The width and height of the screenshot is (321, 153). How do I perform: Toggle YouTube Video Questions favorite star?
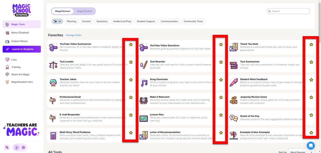221,45
